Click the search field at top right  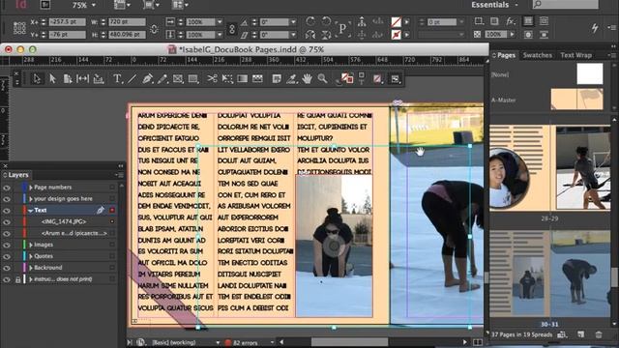565,5
